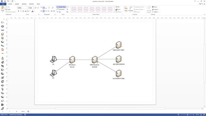Toggle bullets in the Paragraph group
The image size is (206, 116).
49,8
